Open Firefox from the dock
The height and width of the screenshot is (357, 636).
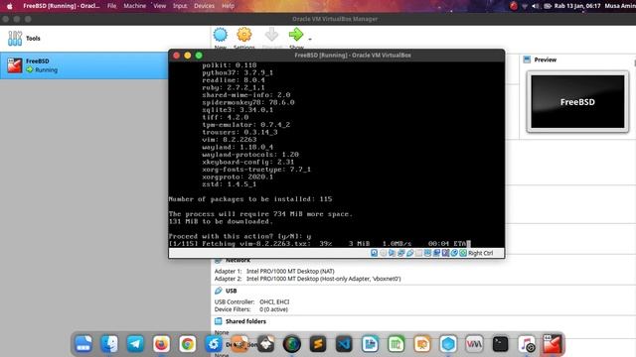(x=161, y=344)
